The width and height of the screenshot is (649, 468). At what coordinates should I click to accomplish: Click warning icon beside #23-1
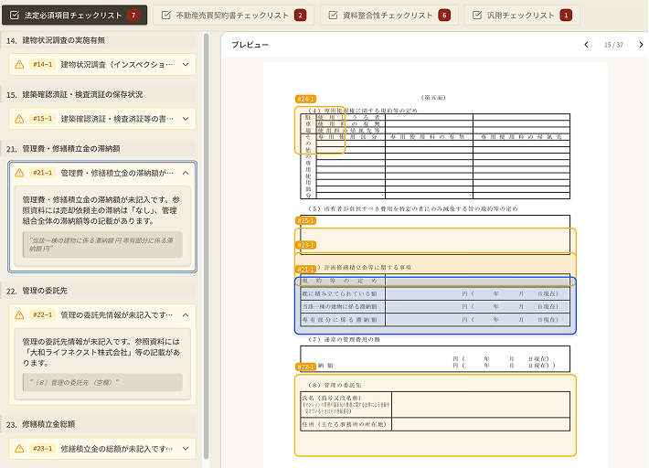(x=19, y=449)
